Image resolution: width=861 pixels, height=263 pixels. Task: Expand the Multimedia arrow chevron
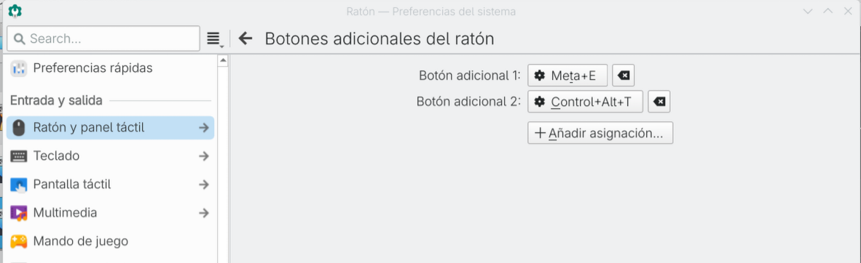[x=204, y=213]
